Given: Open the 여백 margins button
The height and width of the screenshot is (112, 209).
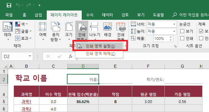Looking at the screenshot, I should click(43, 31).
